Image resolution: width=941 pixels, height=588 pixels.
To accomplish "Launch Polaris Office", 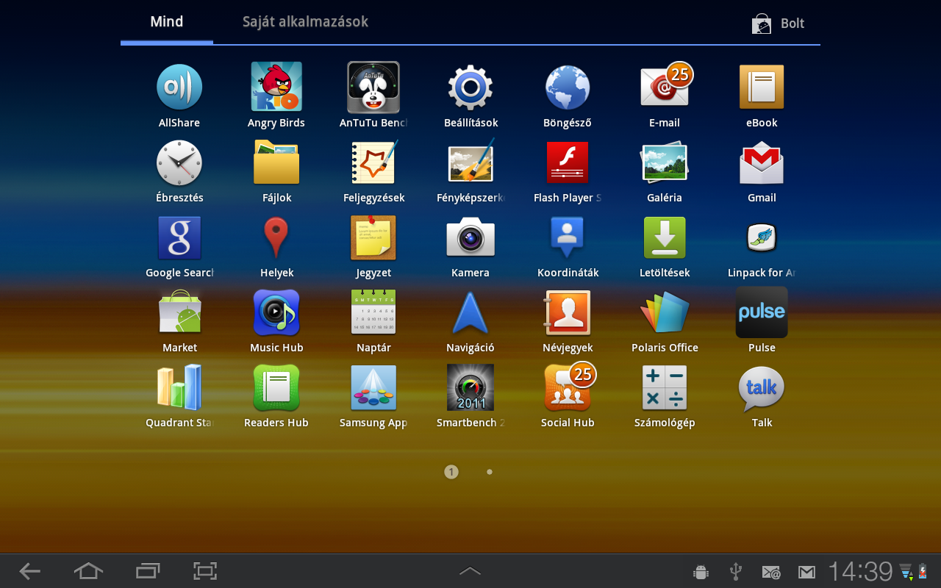I will point(665,312).
